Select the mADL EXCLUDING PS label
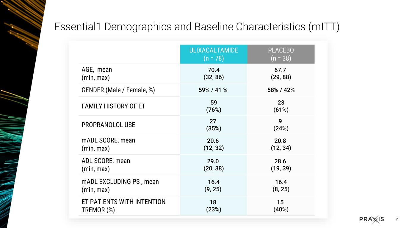 (x=120, y=186)
